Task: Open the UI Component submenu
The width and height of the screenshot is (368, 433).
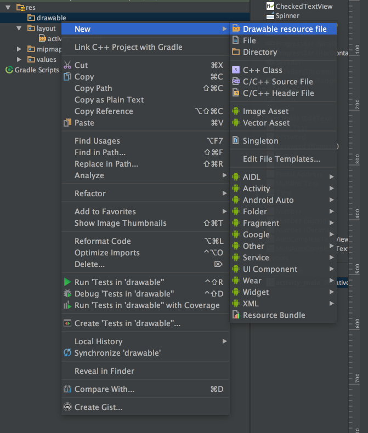Action: click(x=283, y=269)
